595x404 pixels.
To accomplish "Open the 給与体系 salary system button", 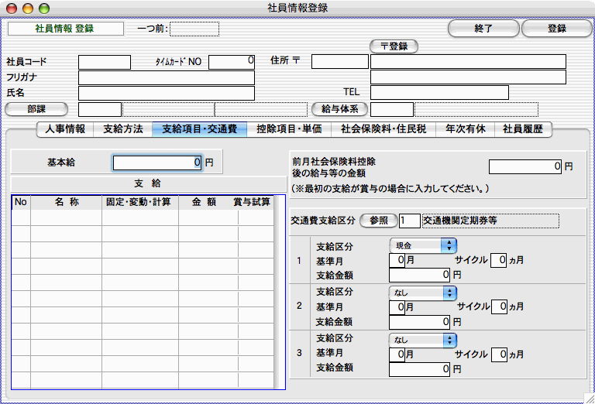I will (x=338, y=109).
